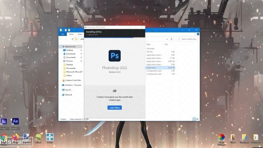
Task: Open Videos folder in navigation pane
Action: pos(69,76)
